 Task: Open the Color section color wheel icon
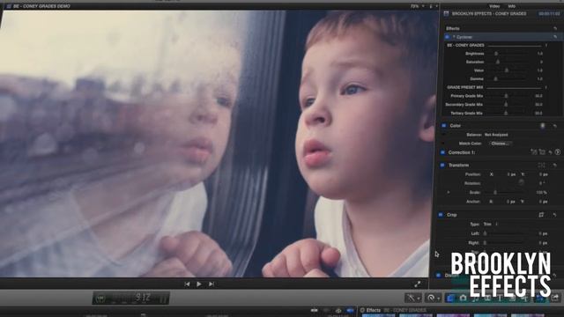click(x=543, y=126)
